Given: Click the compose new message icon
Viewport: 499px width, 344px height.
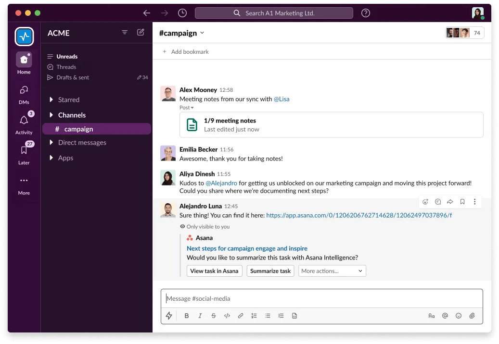Looking at the screenshot, I should [x=141, y=32].
